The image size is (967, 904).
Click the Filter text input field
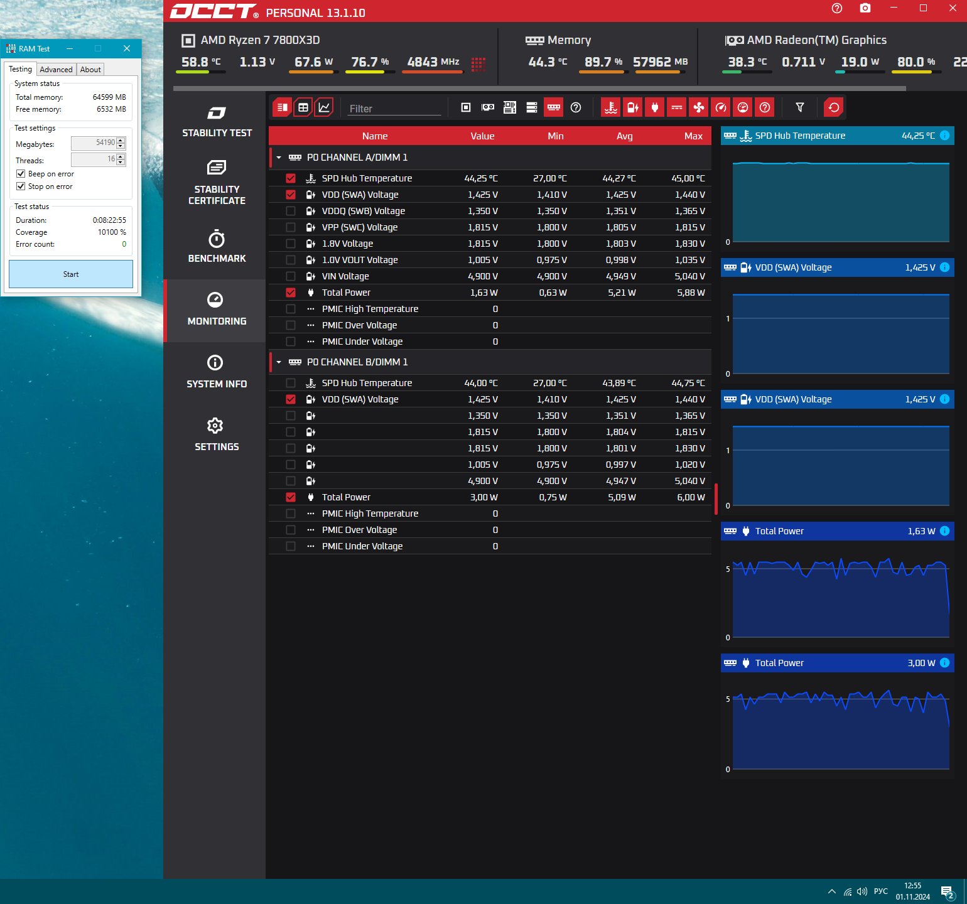(394, 109)
